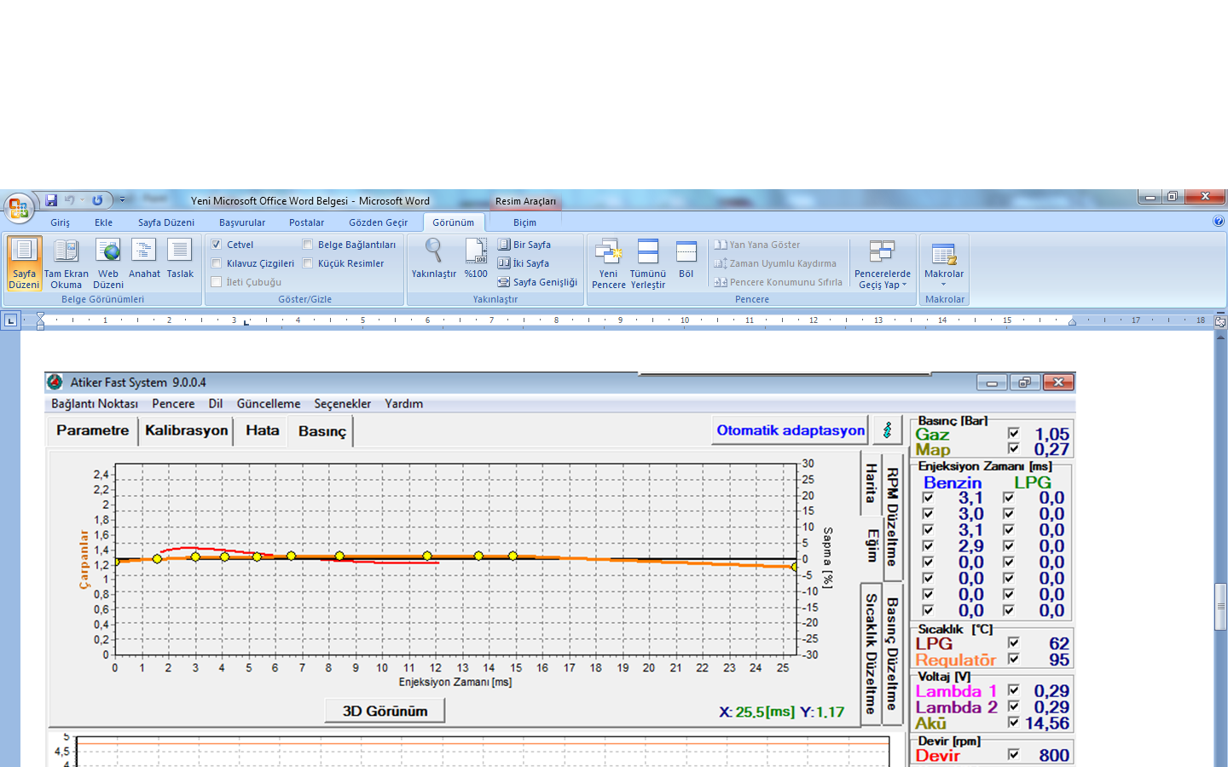Open Quick Access toolbar customize dropdown
The height and width of the screenshot is (767, 1228).
click(122, 200)
